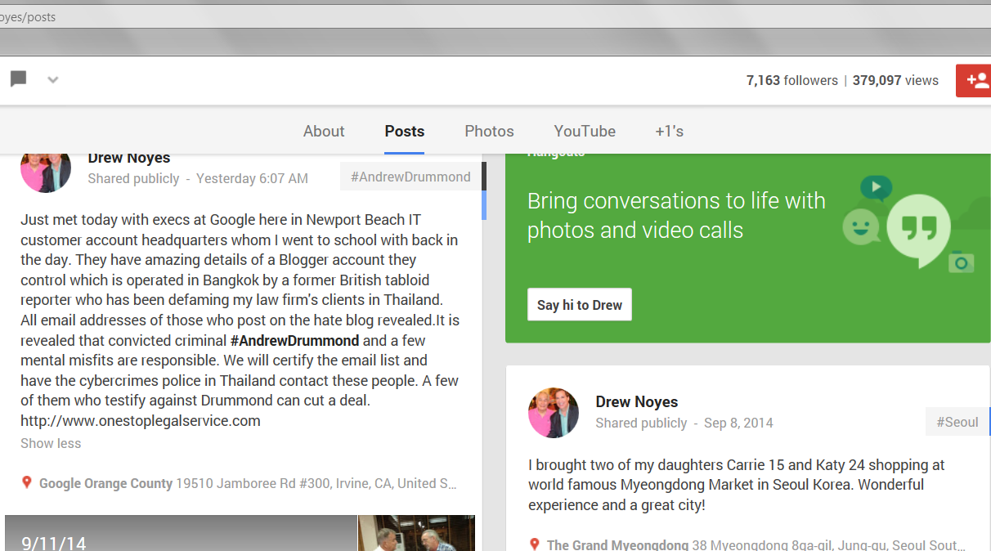Click the Sep 8, 2014 timestamp
This screenshot has width=991, height=551.
[738, 423]
